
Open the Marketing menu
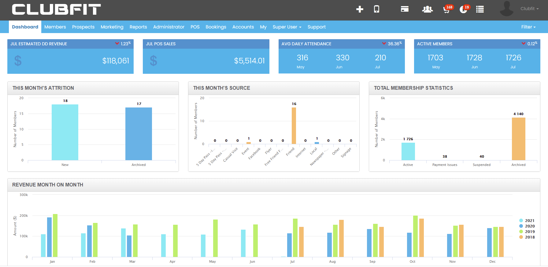(x=112, y=27)
